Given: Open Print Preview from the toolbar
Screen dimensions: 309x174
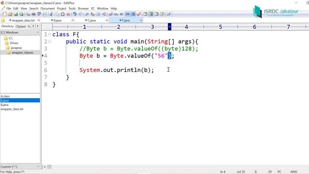Looking at the screenshot, I should point(34,14).
